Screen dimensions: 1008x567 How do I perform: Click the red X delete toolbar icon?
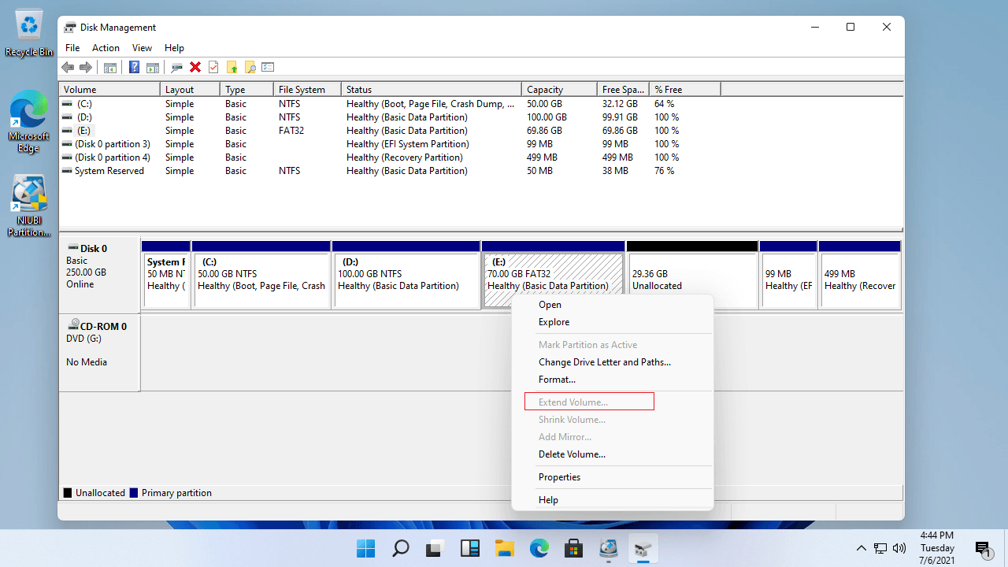pos(195,68)
